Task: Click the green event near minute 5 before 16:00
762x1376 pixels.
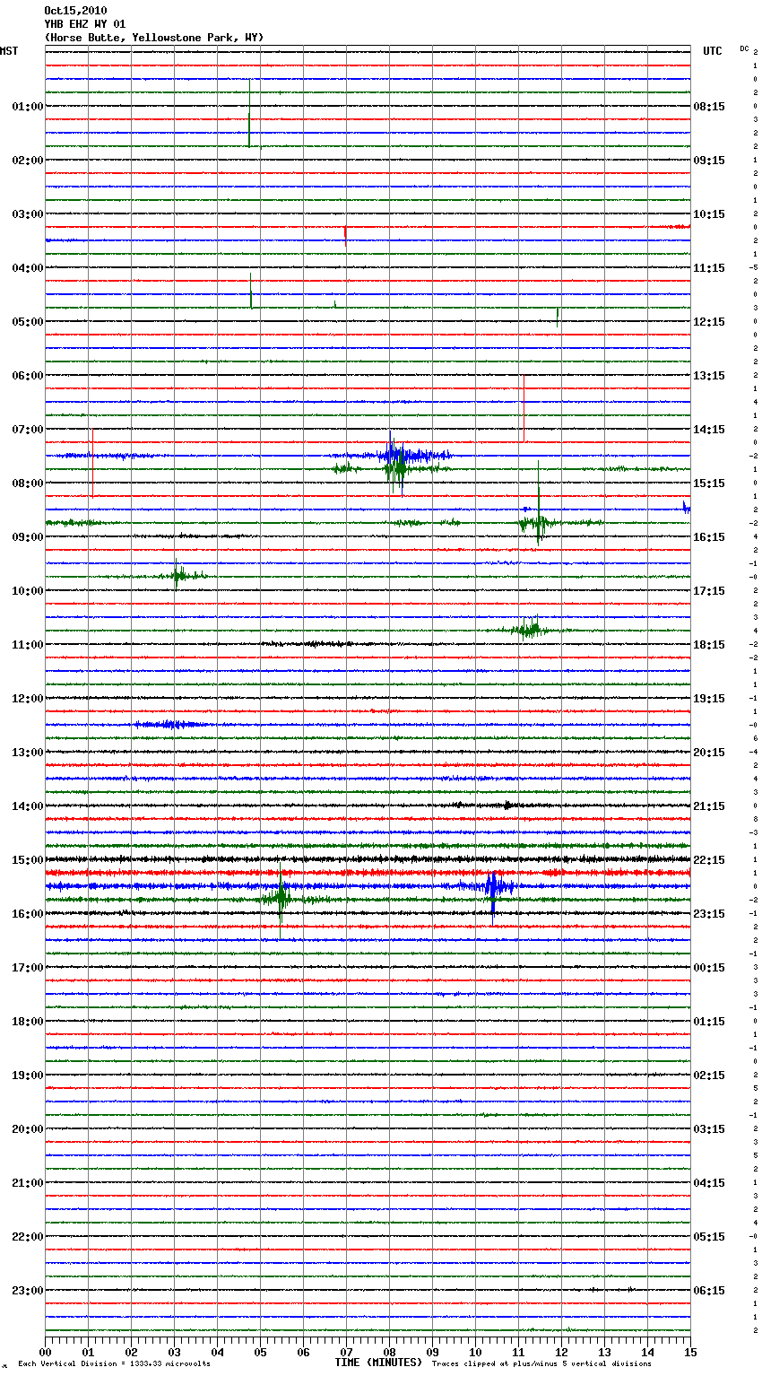Action: [281, 900]
